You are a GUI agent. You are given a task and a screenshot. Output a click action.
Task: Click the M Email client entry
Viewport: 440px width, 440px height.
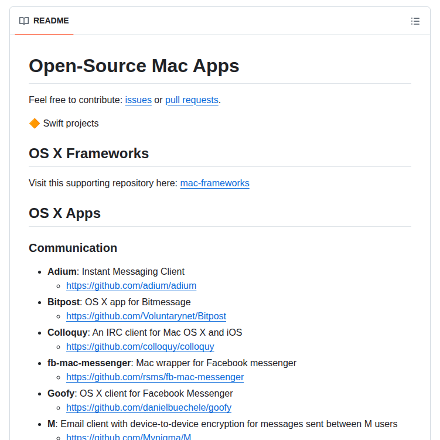(x=222, y=424)
